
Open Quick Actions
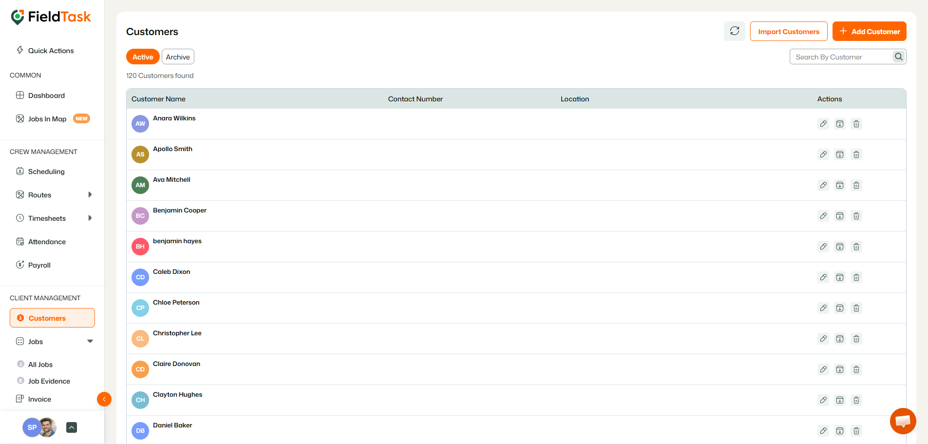click(51, 51)
